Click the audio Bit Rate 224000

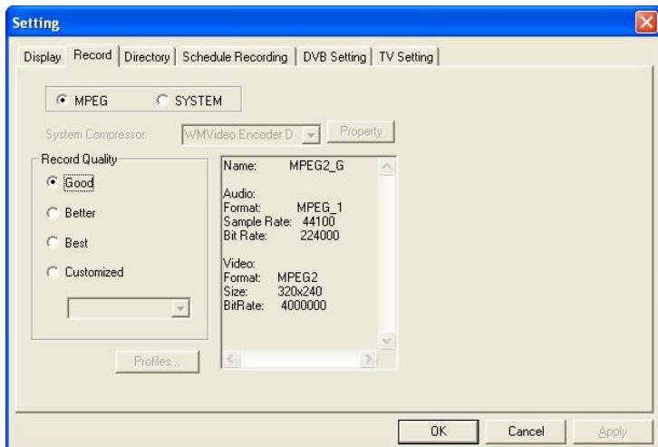[x=319, y=236]
